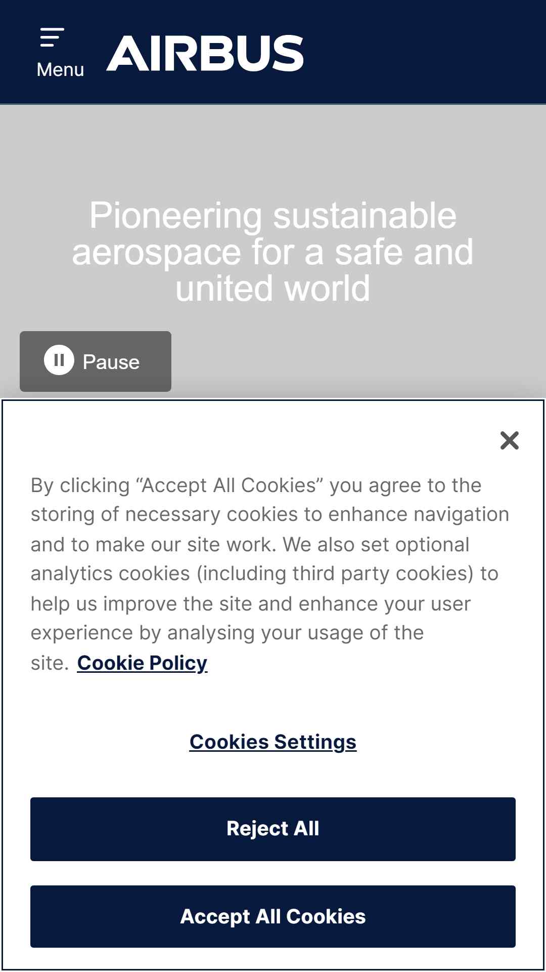Open Cookies Settings

point(273,742)
